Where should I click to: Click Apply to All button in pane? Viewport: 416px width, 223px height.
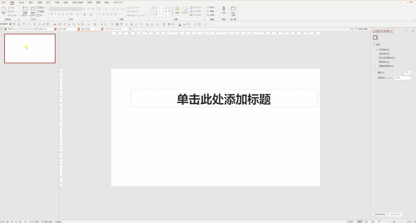click(x=380, y=215)
